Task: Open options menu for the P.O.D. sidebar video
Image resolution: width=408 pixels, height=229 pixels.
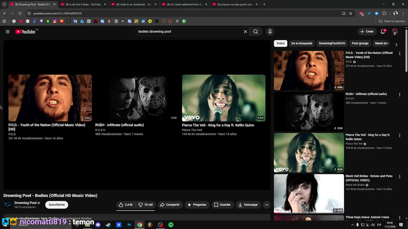Action: pyautogui.click(x=399, y=53)
